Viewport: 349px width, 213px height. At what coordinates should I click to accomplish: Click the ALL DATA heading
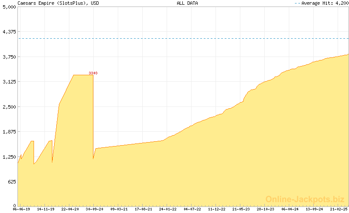point(187,3)
